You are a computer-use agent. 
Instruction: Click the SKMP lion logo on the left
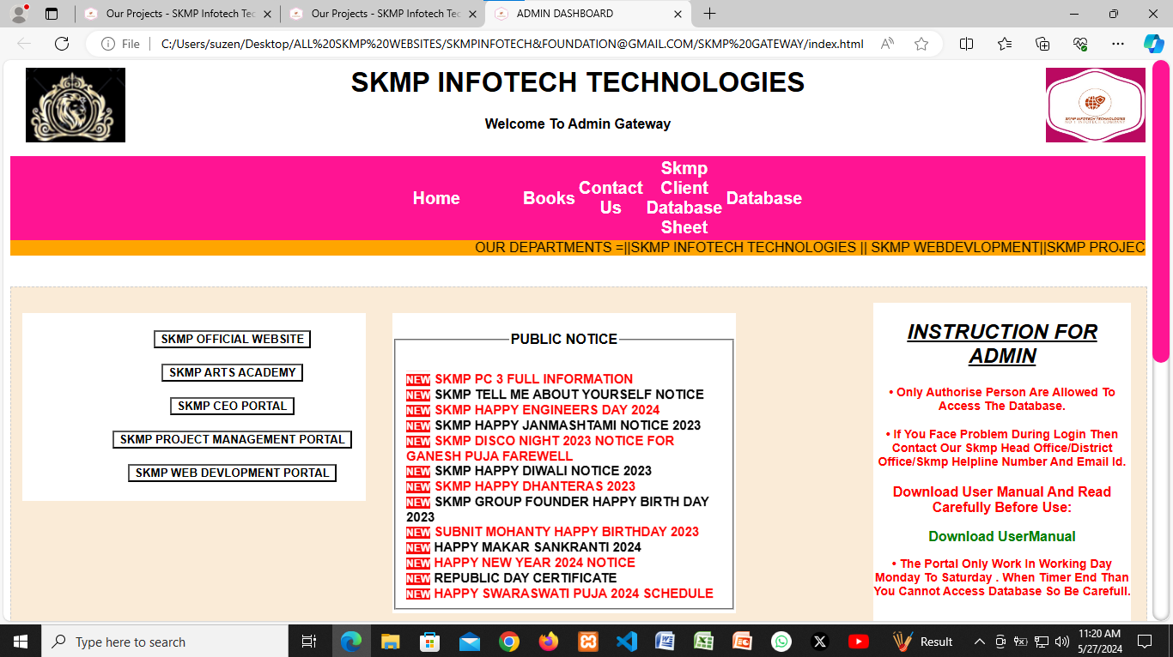76,104
